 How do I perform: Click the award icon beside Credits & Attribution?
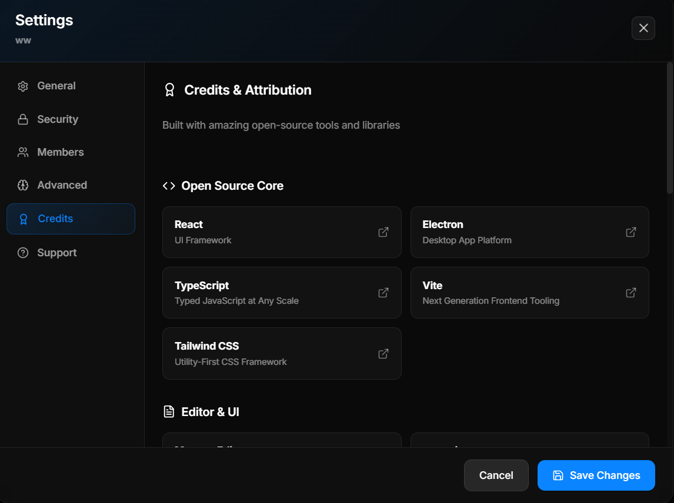[169, 90]
